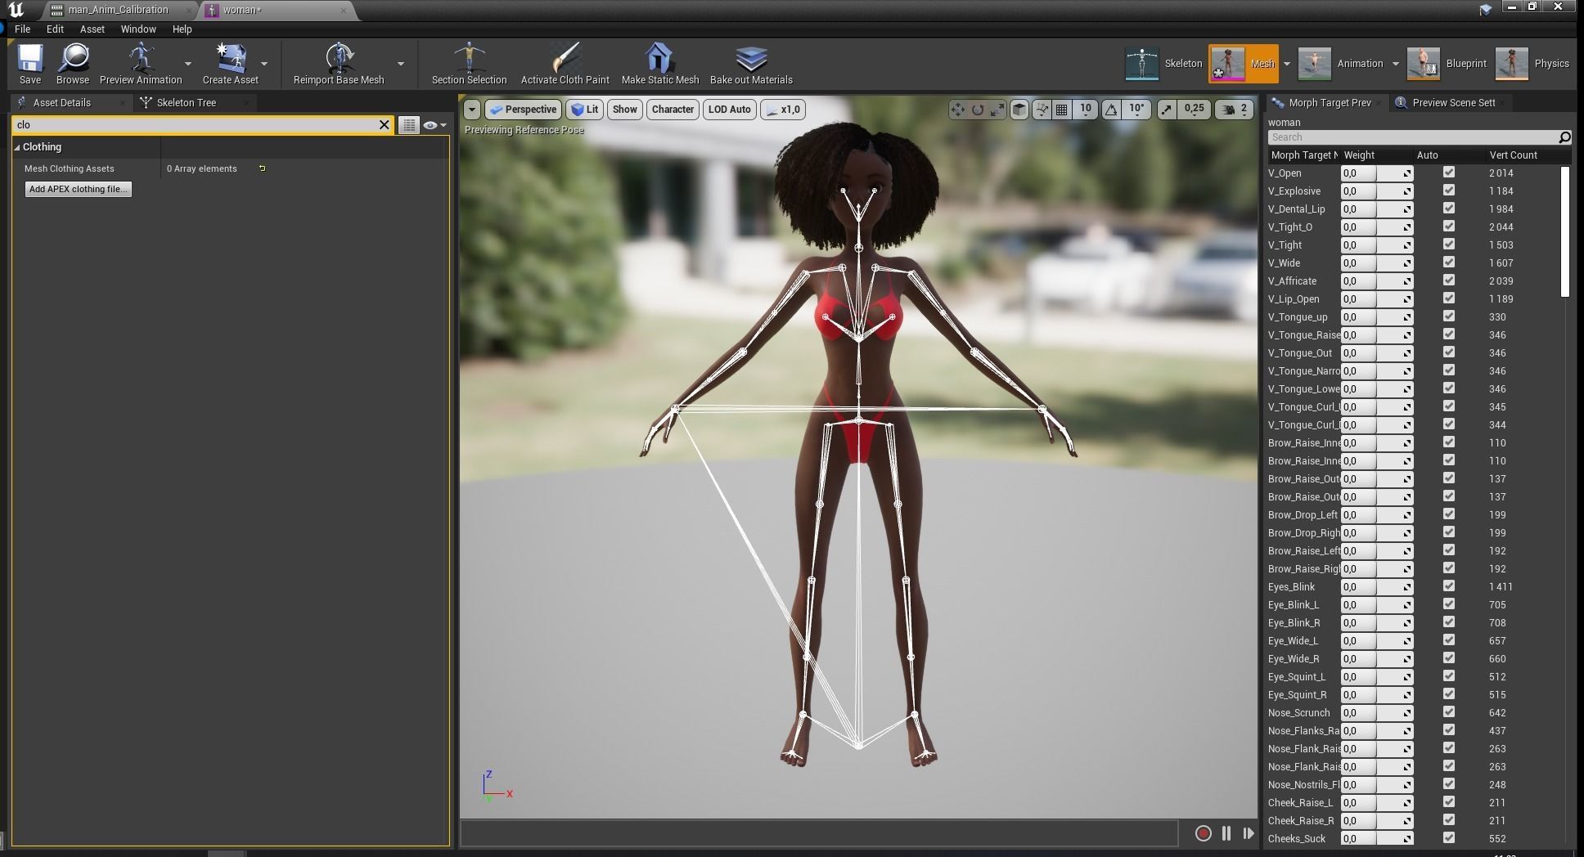Switch to Skeleton editor mode

click(1163, 64)
